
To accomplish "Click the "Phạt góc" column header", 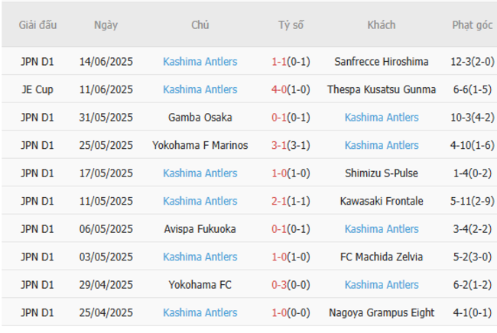I will 472,24.
